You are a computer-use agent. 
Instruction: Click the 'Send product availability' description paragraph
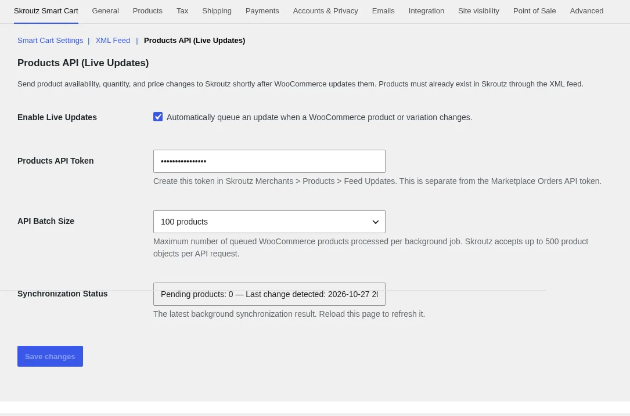pos(300,84)
